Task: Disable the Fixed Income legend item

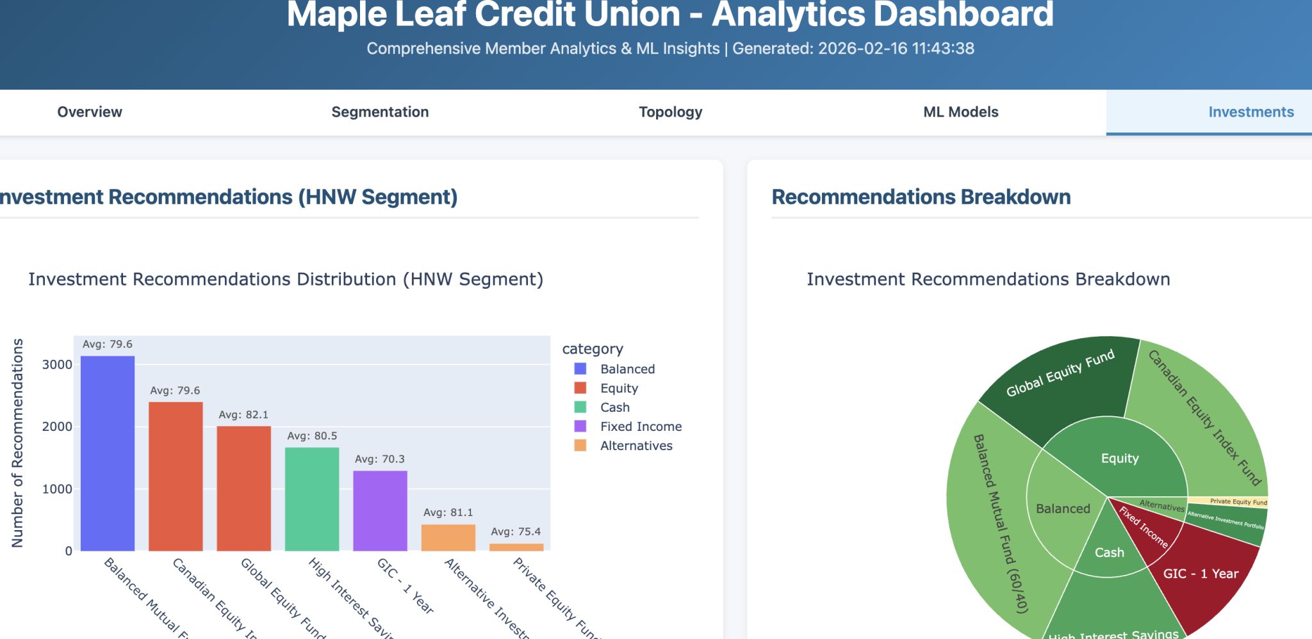Action: (x=640, y=426)
